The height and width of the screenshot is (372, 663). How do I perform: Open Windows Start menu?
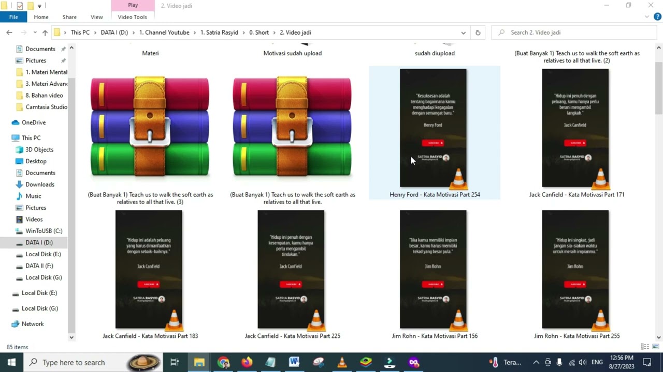[x=11, y=362]
